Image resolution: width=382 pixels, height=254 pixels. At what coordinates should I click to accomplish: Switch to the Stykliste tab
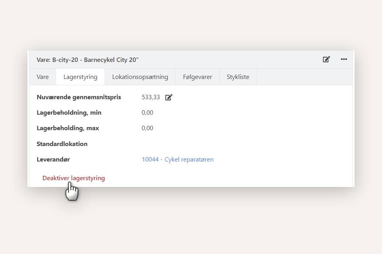coord(238,77)
